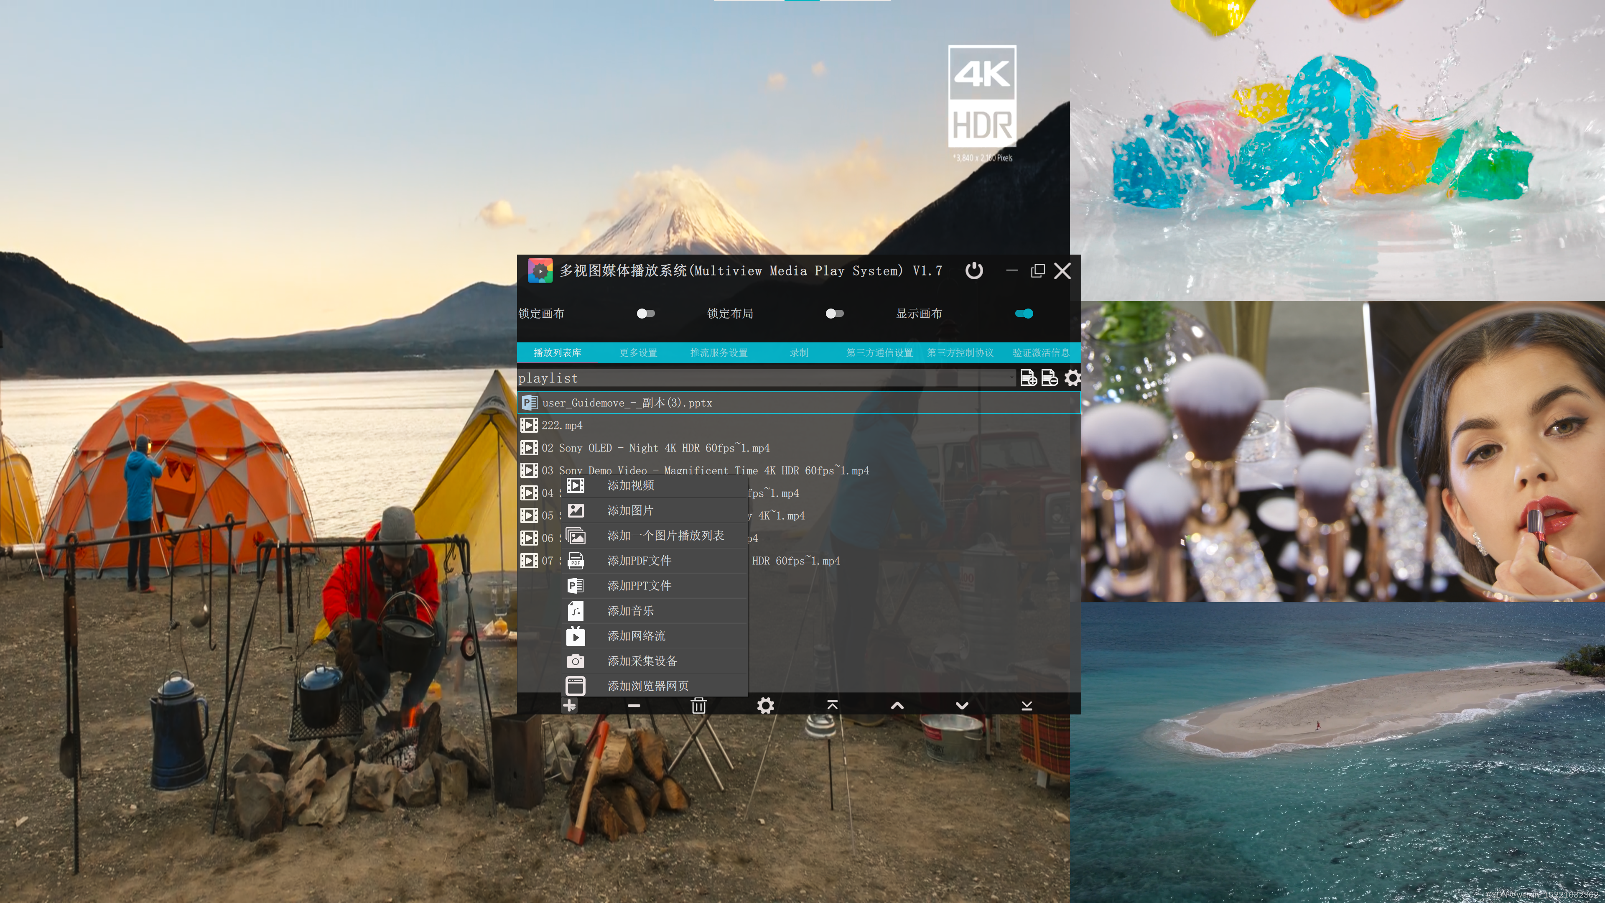Click the plus add-item dropdown button
Viewport: 1605px width, 903px height.
pos(569,705)
